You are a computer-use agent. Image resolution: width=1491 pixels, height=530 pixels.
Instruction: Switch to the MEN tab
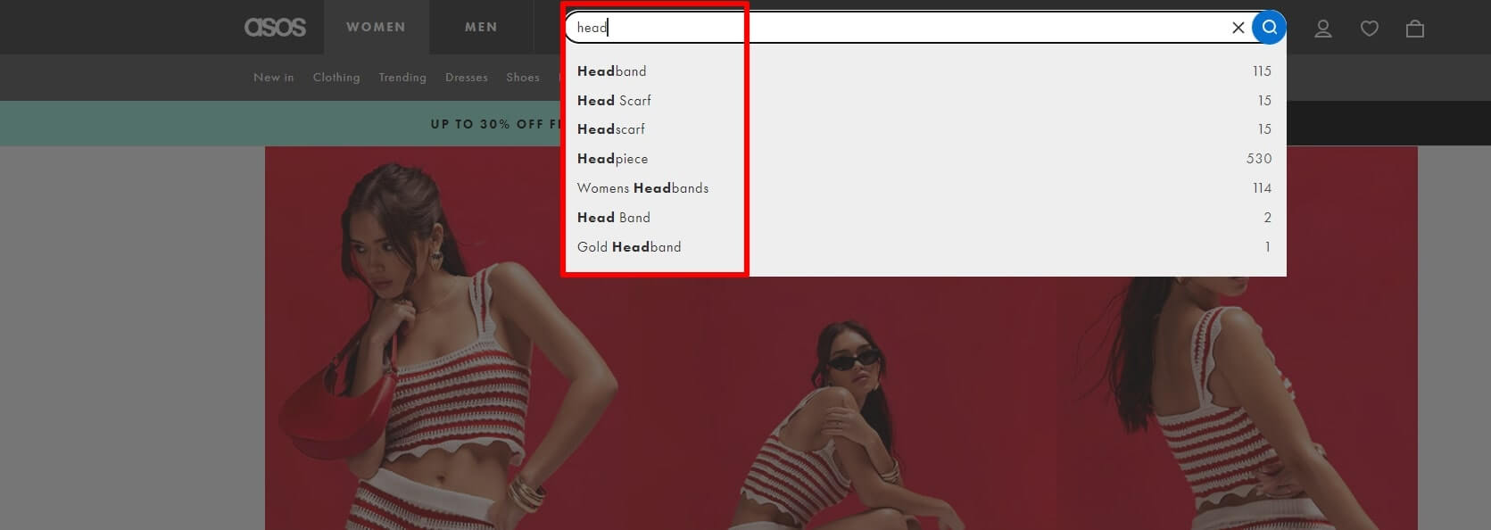[x=481, y=28]
